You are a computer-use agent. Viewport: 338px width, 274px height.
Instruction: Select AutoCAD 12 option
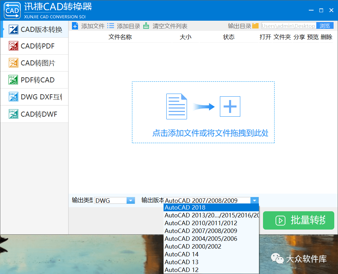click(x=211, y=270)
